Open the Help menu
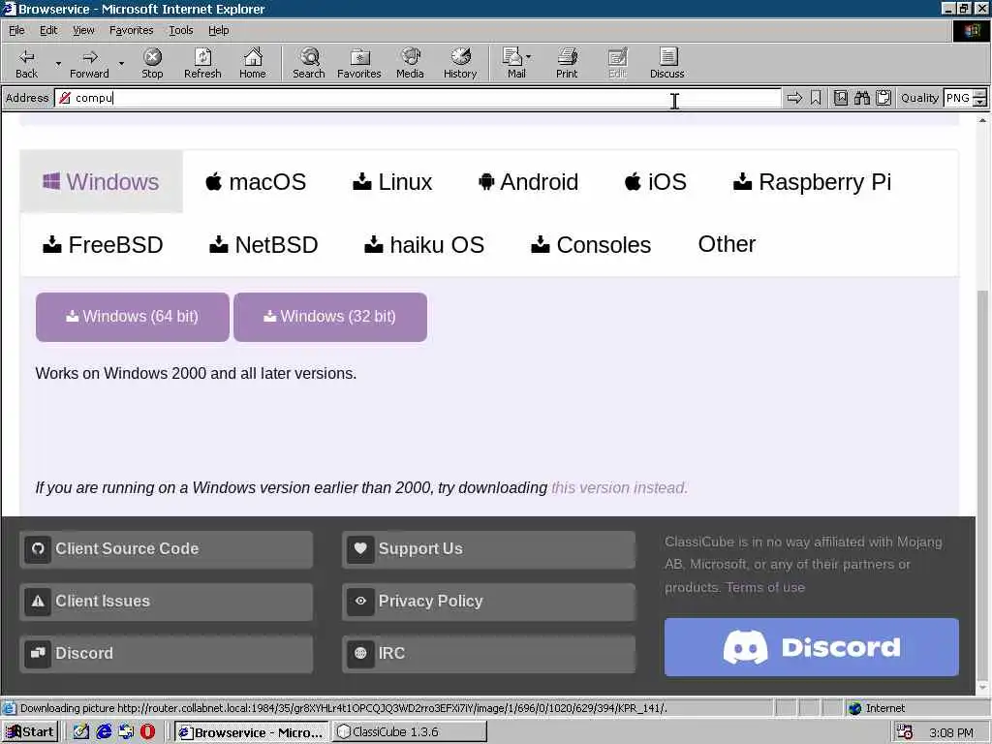The height and width of the screenshot is (744, 992). pyautogui.click(x=218, y=30)
